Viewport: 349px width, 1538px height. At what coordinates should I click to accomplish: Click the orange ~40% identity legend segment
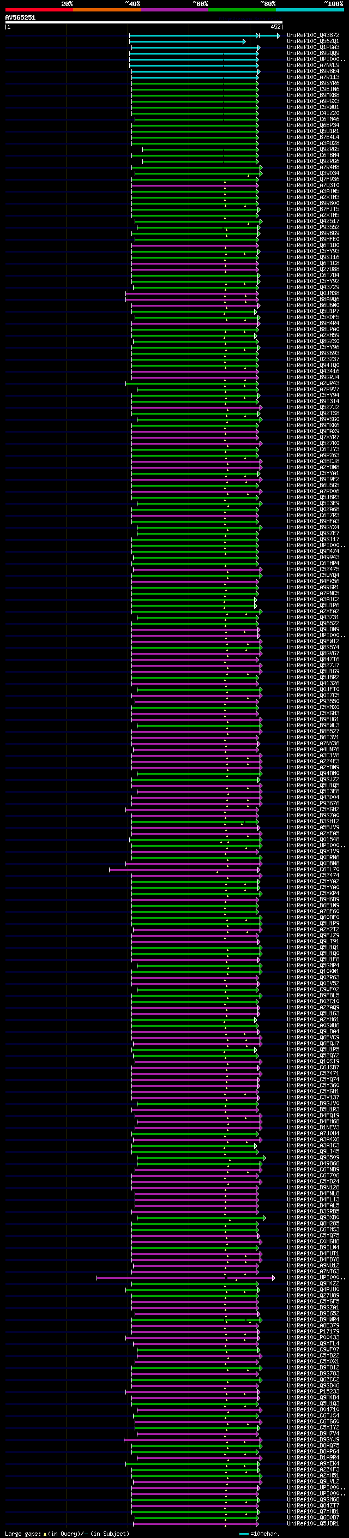click(107, 10)
